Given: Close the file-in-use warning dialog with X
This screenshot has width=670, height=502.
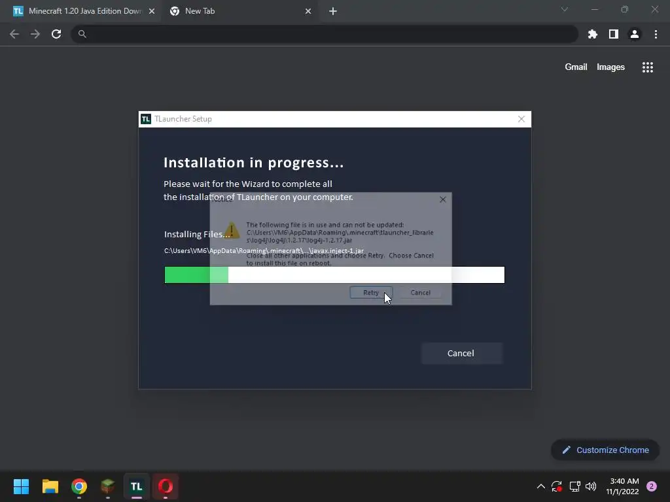Looking at the screenshot, I should point(443,199).
